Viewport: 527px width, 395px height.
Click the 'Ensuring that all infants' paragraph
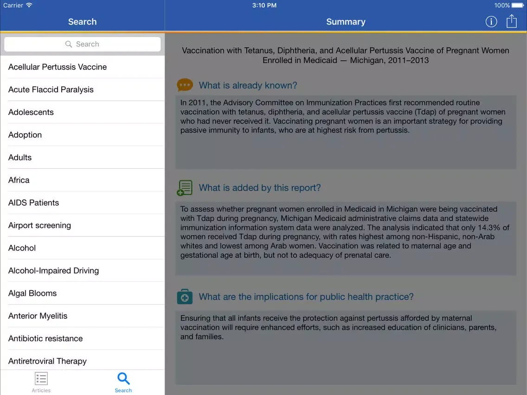click(x=338, y=327)
